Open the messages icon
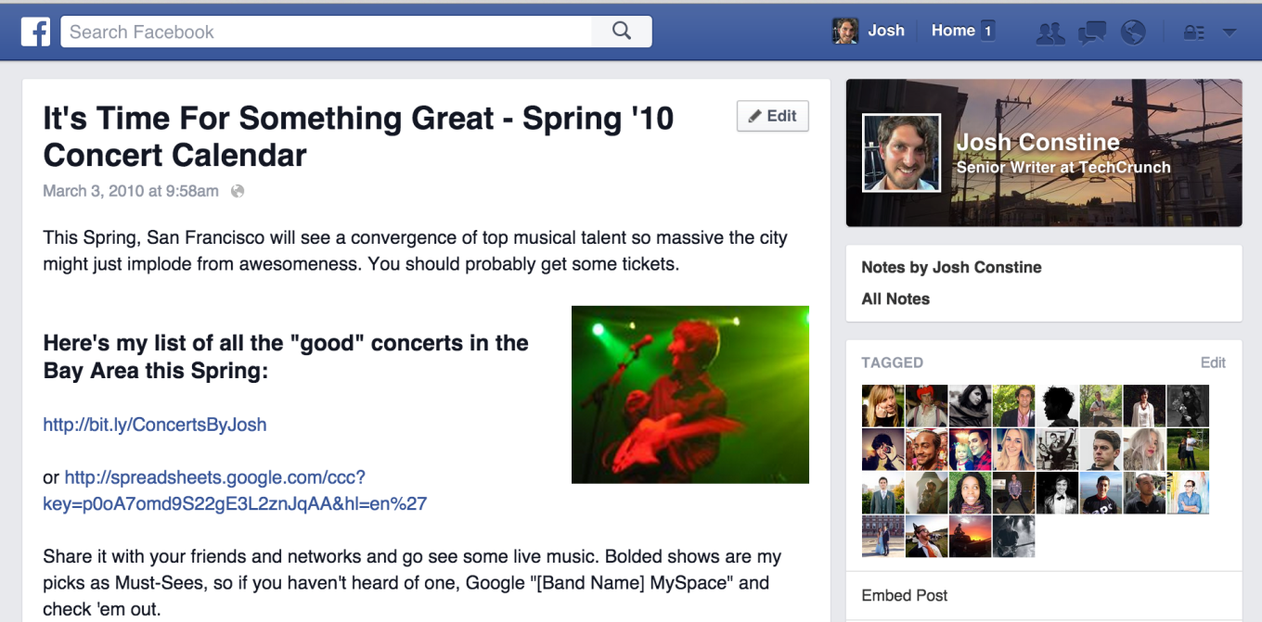 1091,32
